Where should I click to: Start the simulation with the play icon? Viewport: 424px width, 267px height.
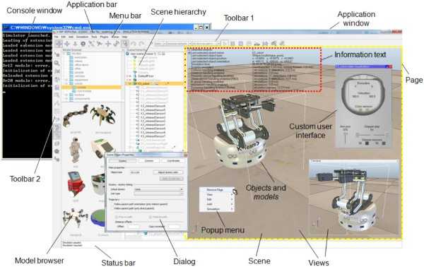pos(225,43)
